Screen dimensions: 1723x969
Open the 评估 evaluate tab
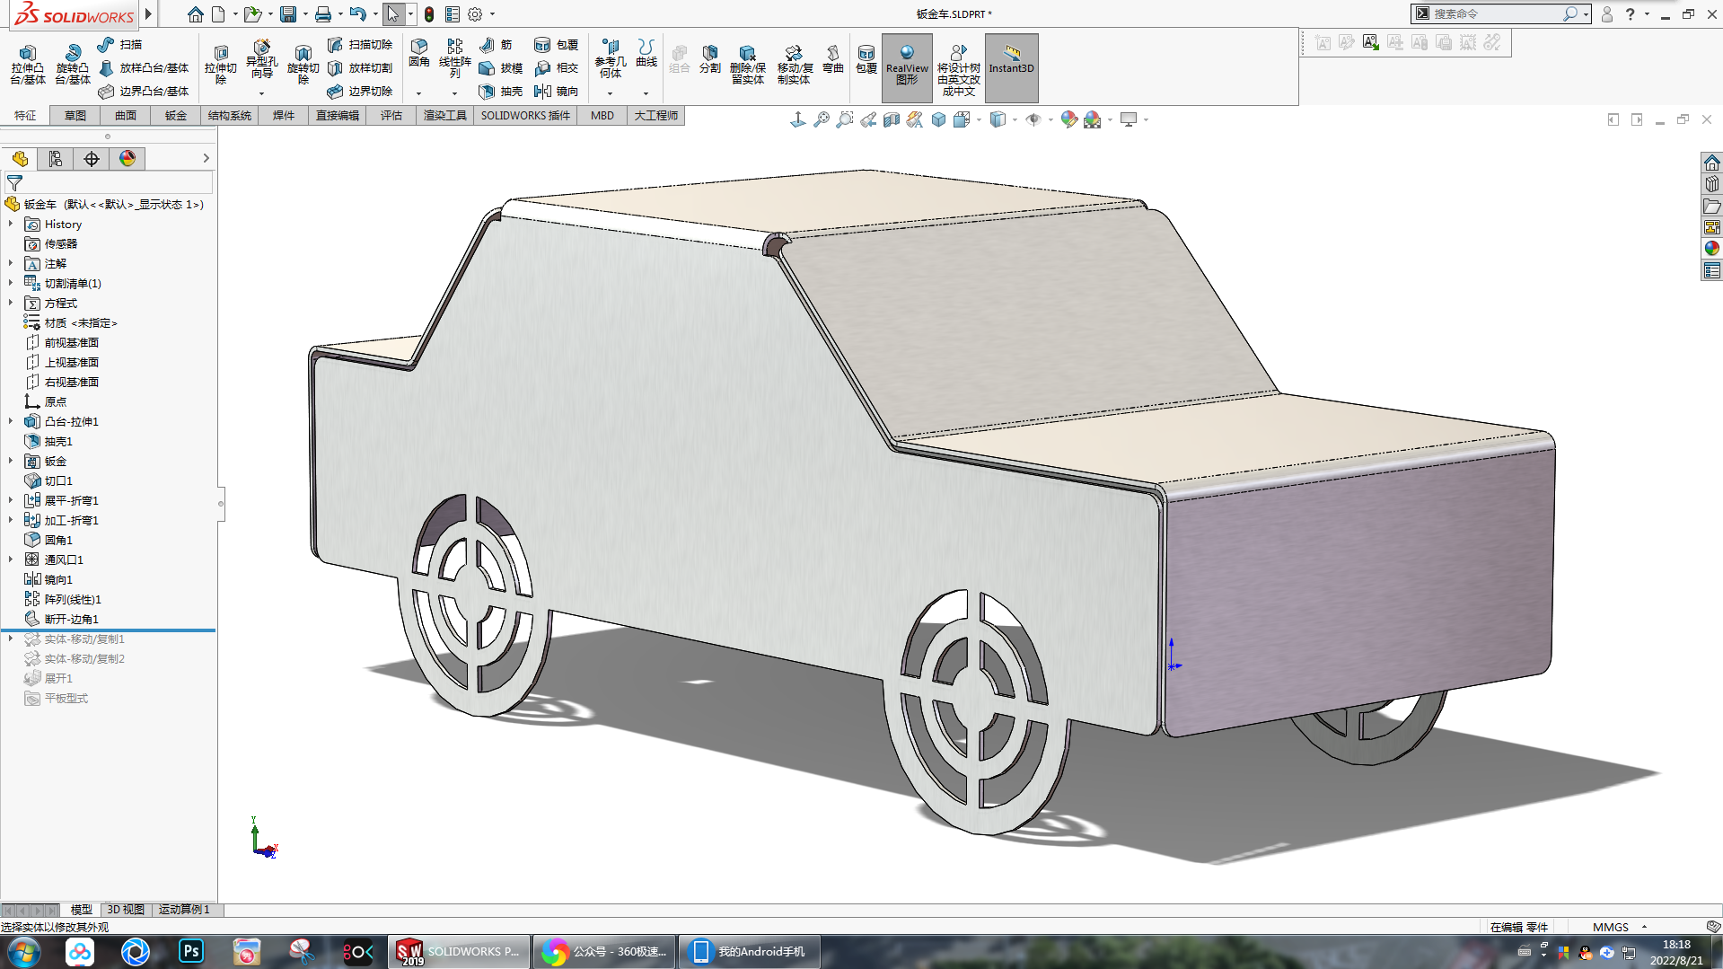click(x=391, y=116)
